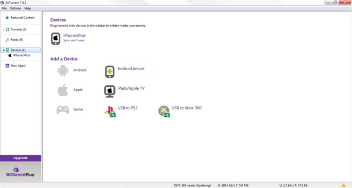The image size is (352, 188).
Task: Select iPhone/iPod under Devices in sidebar
Action: pyautogui.click(x=21, y=55)
